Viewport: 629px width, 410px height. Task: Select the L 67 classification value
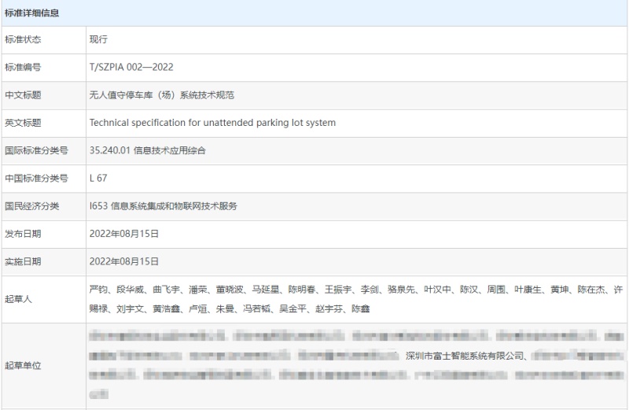(98, 179)
